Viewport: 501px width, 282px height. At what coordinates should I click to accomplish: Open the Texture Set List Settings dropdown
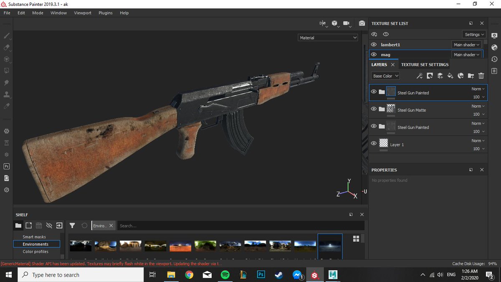[x=474, y=35]
